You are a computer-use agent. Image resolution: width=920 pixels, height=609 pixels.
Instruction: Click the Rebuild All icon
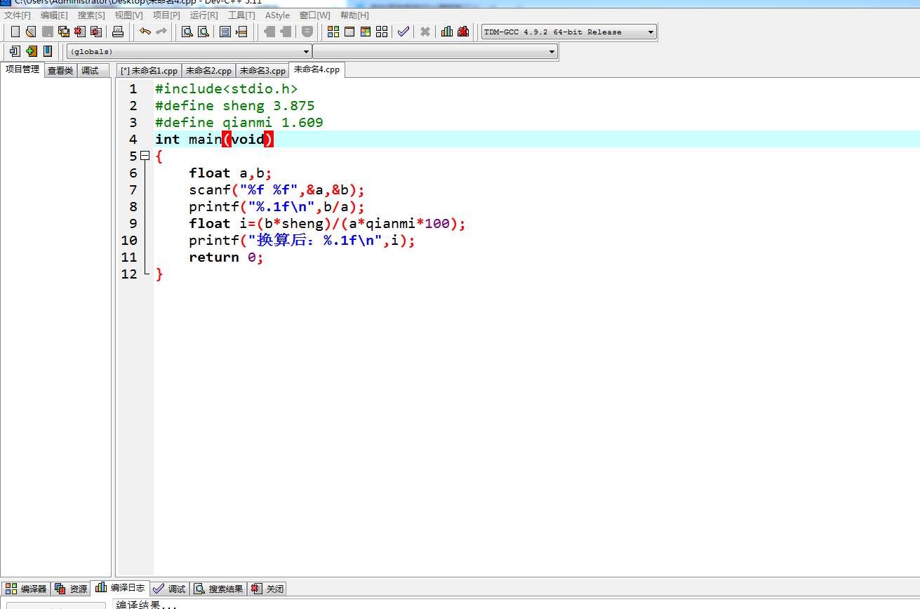(x=382, y=32)
